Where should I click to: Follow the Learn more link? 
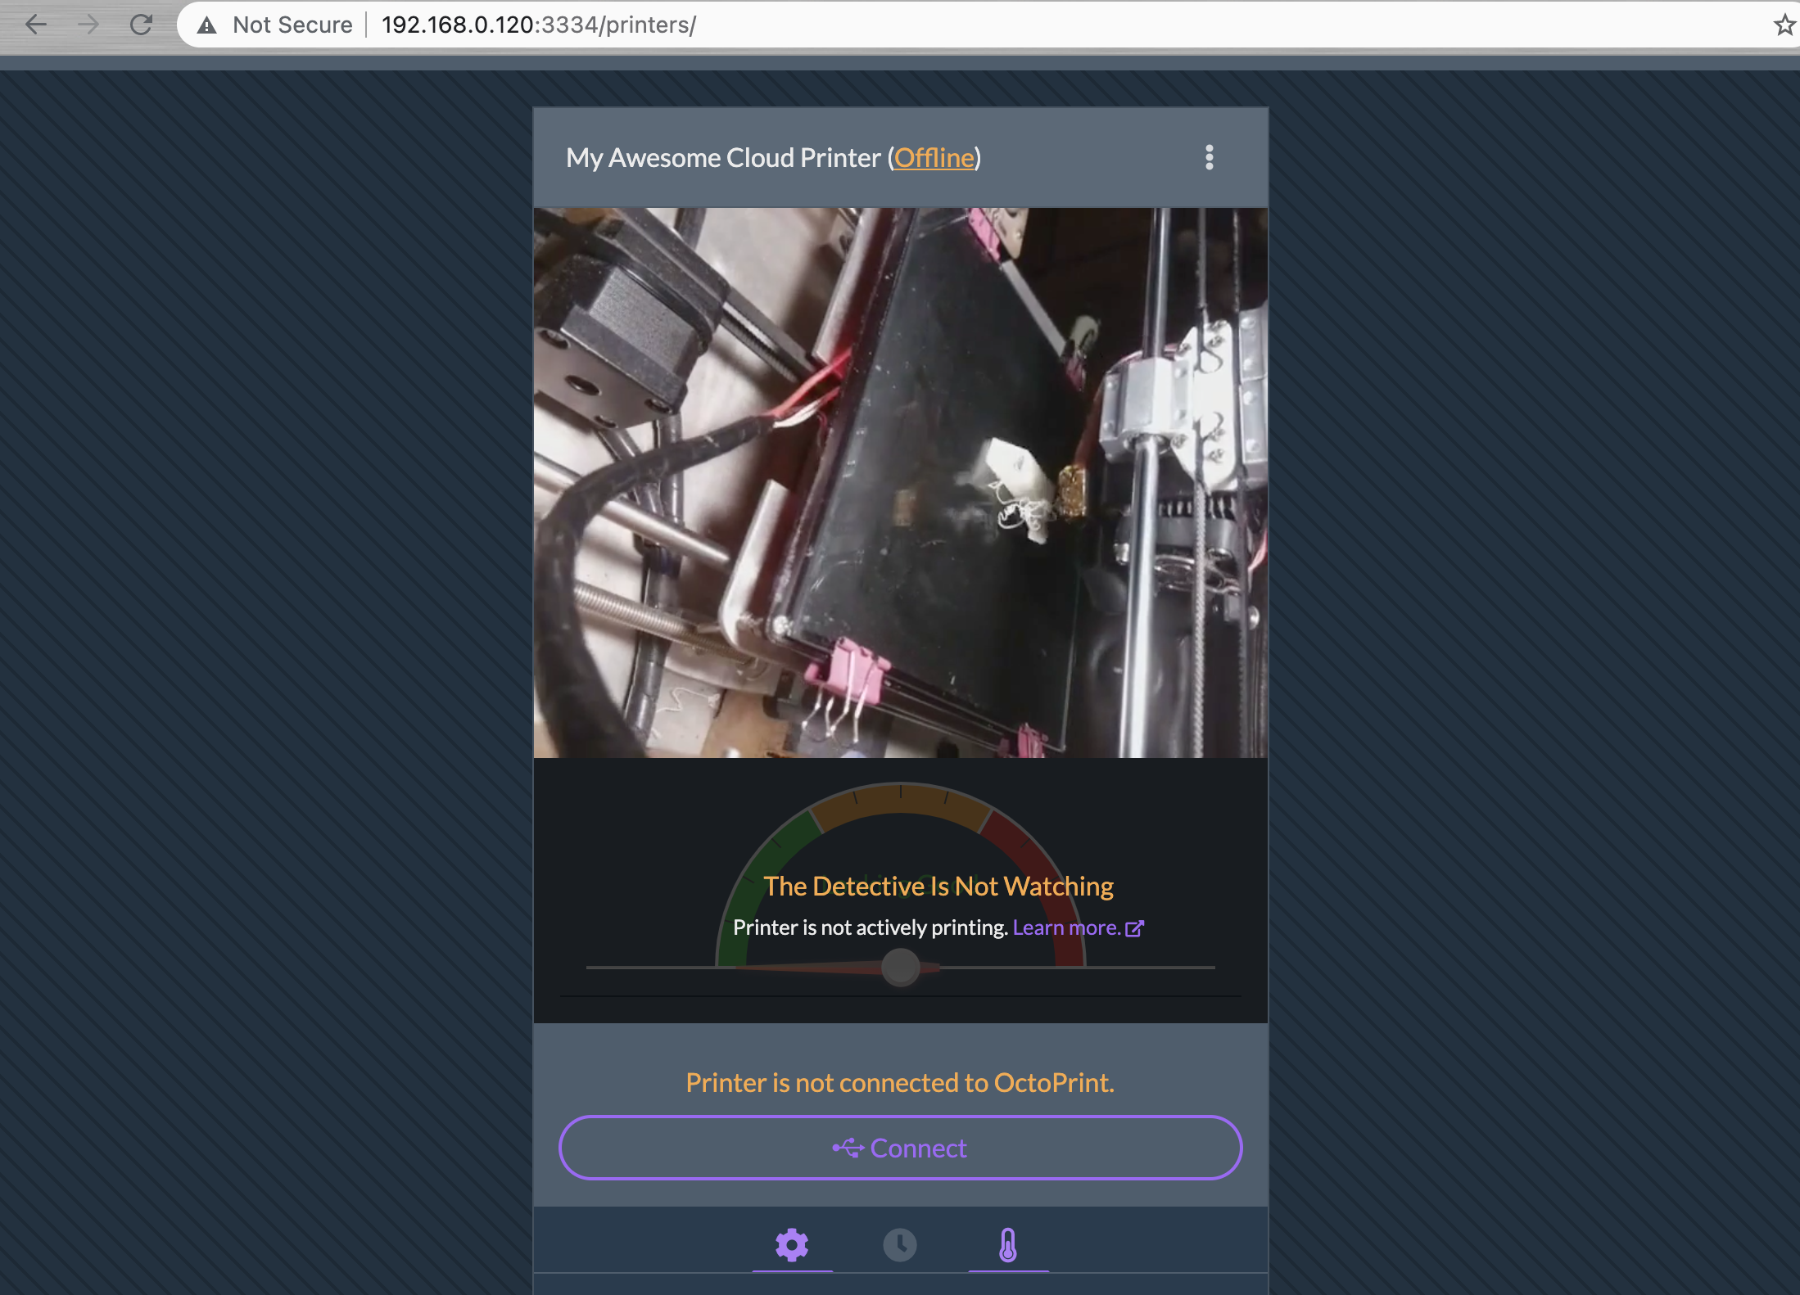(x=1065, y=927)
